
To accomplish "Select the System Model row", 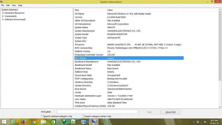I will 129,34.
